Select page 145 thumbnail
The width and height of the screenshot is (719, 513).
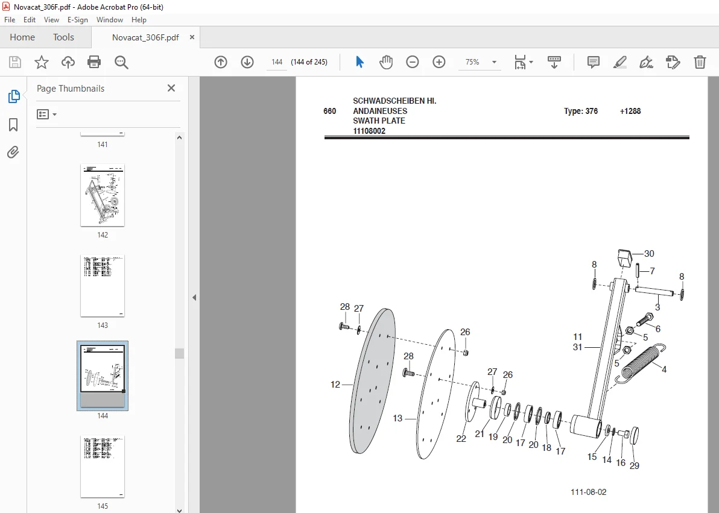103,466
